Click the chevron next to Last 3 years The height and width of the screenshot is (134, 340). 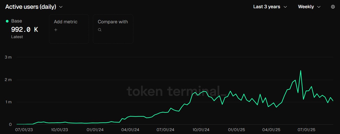click(x=285, y=7)
